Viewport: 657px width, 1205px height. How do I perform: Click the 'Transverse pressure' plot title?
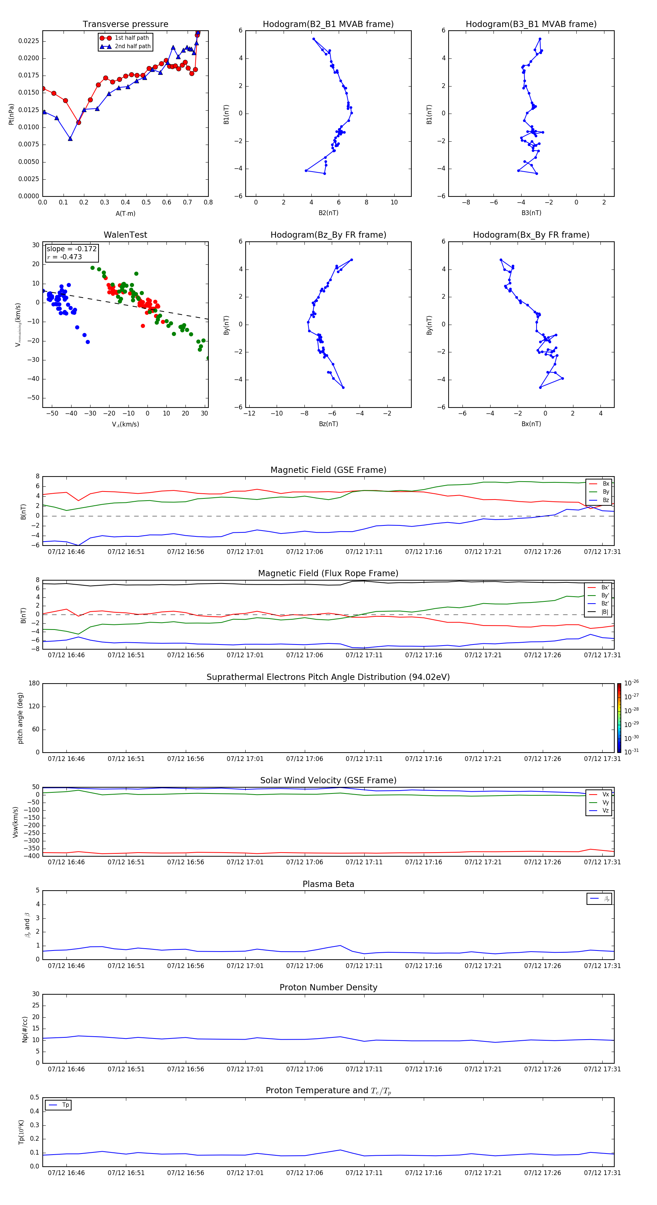coord(125,24)
